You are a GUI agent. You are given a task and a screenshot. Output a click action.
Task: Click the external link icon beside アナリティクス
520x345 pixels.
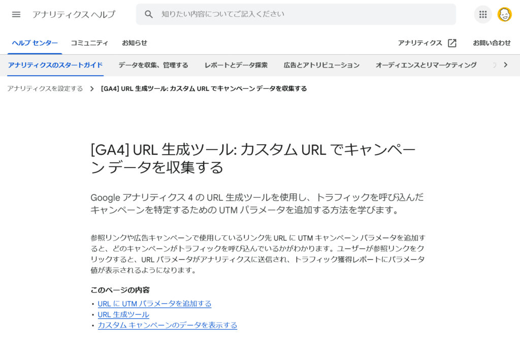tap(452, 43)
